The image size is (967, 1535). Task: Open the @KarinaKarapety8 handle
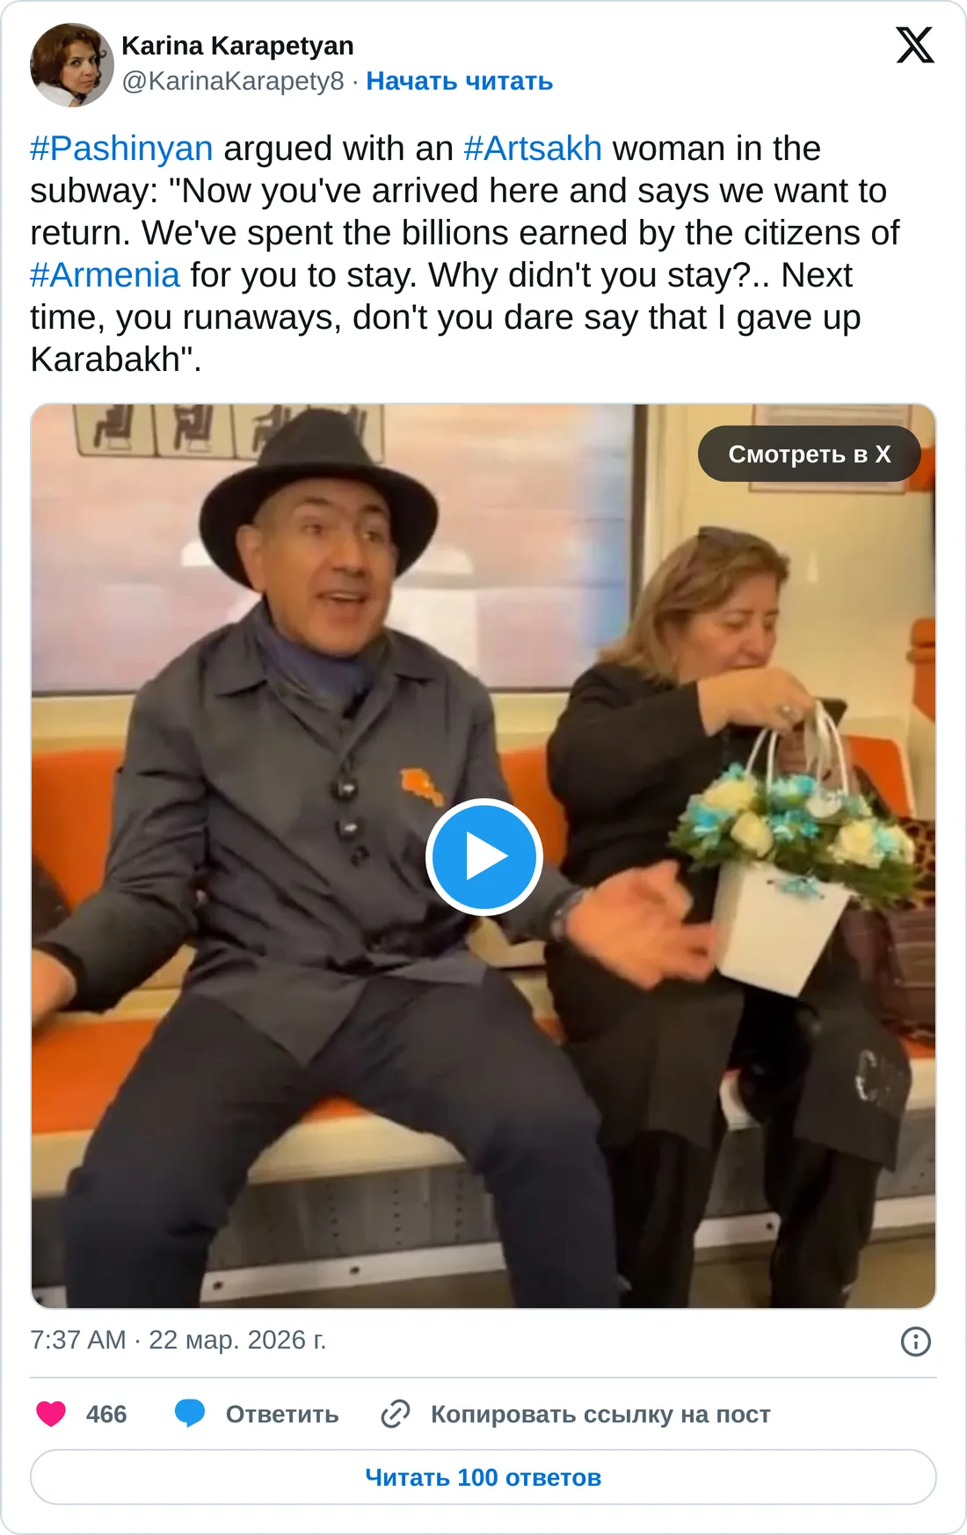pyautogui.click(x=233, y=81)
